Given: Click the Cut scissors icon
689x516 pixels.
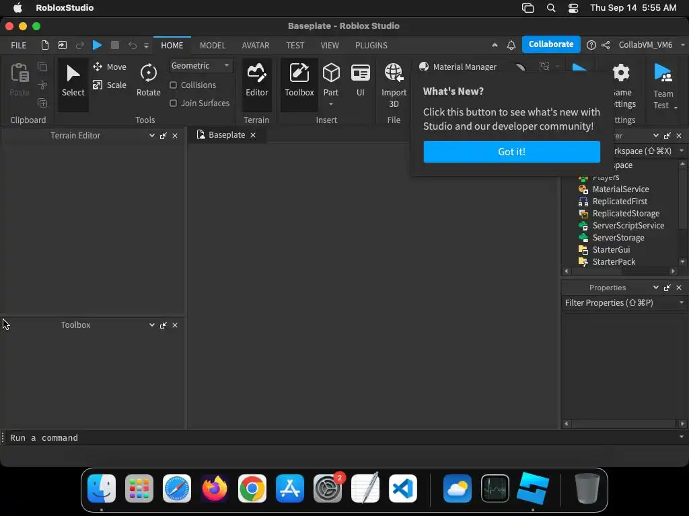Looking at the screenshot, I should (42, 85).
